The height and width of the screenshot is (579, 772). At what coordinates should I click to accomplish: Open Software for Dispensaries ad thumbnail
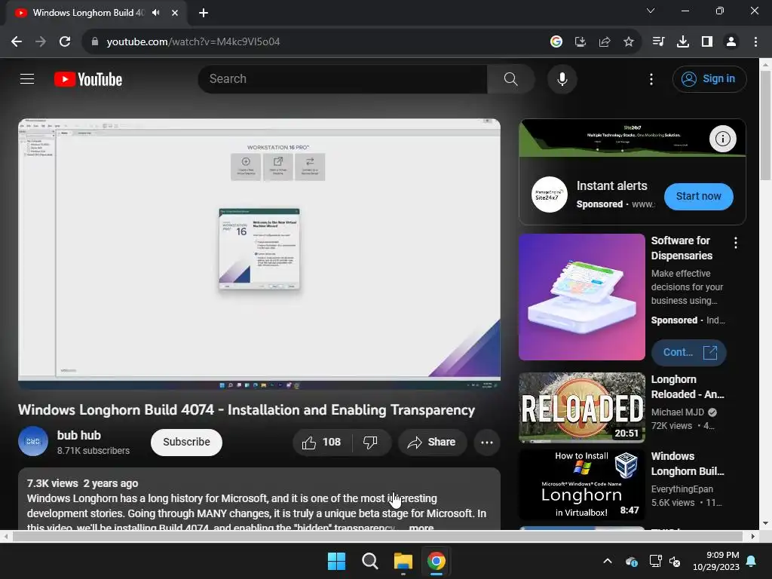(x=581, y=297)
